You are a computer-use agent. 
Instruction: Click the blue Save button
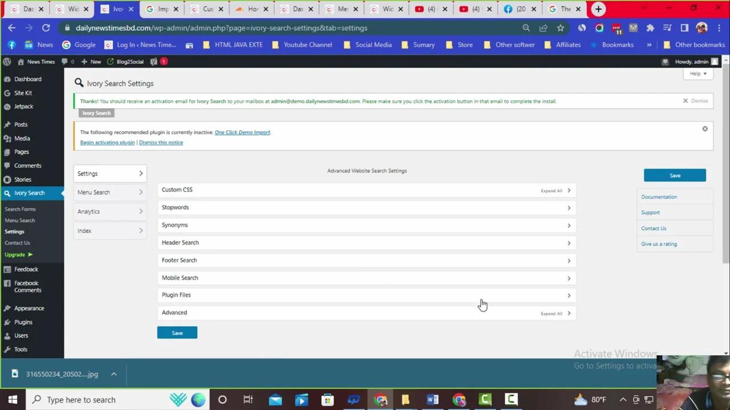pyautogui.click(x=675, y=175)
